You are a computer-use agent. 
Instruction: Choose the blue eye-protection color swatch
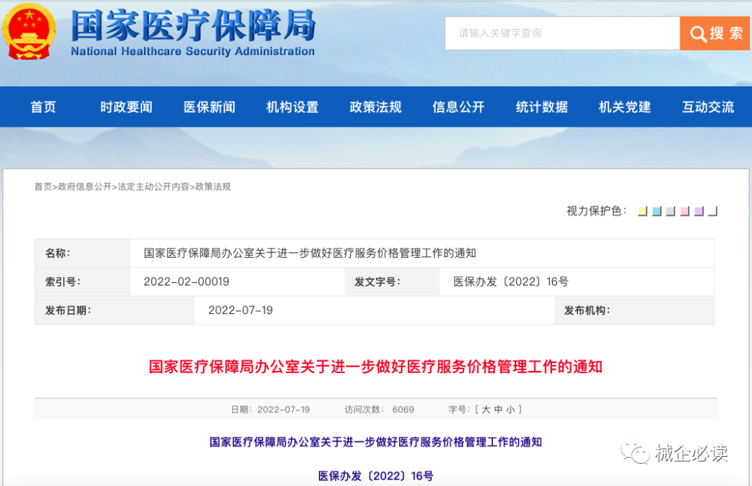tap(657, 211)
